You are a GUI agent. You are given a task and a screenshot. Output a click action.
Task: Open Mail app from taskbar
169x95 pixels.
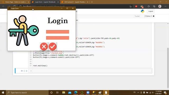point(70,93)
